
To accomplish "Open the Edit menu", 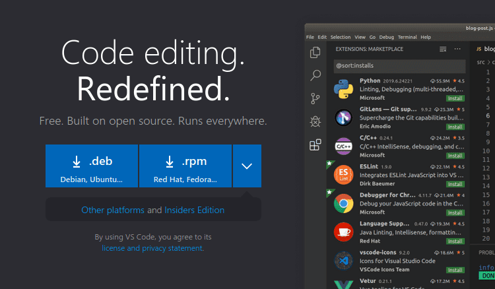I will point(322,37).
